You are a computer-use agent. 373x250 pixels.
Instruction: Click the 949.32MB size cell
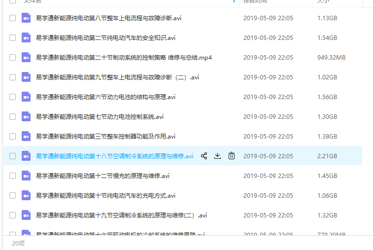click(x=332, y=58)
